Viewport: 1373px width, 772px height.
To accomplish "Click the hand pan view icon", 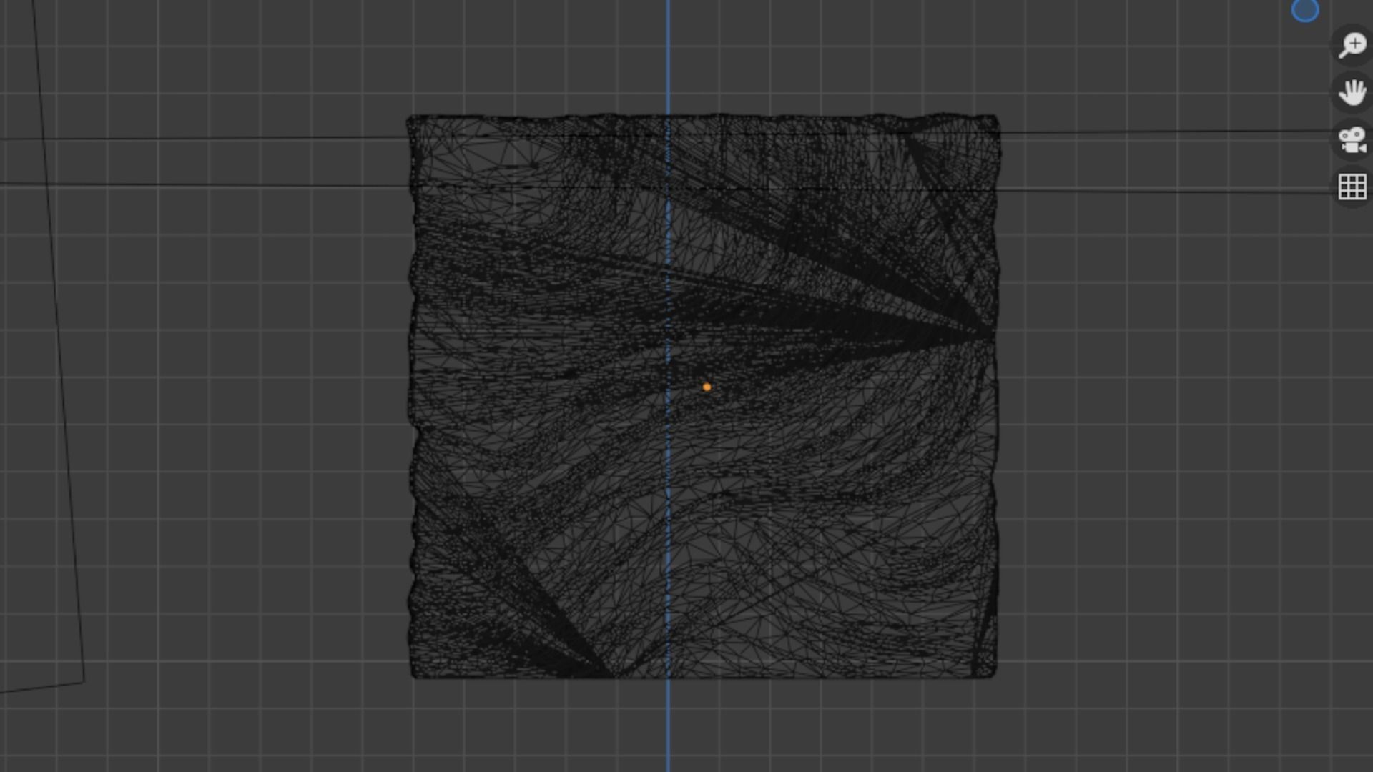I will [x=1352, y=92].
